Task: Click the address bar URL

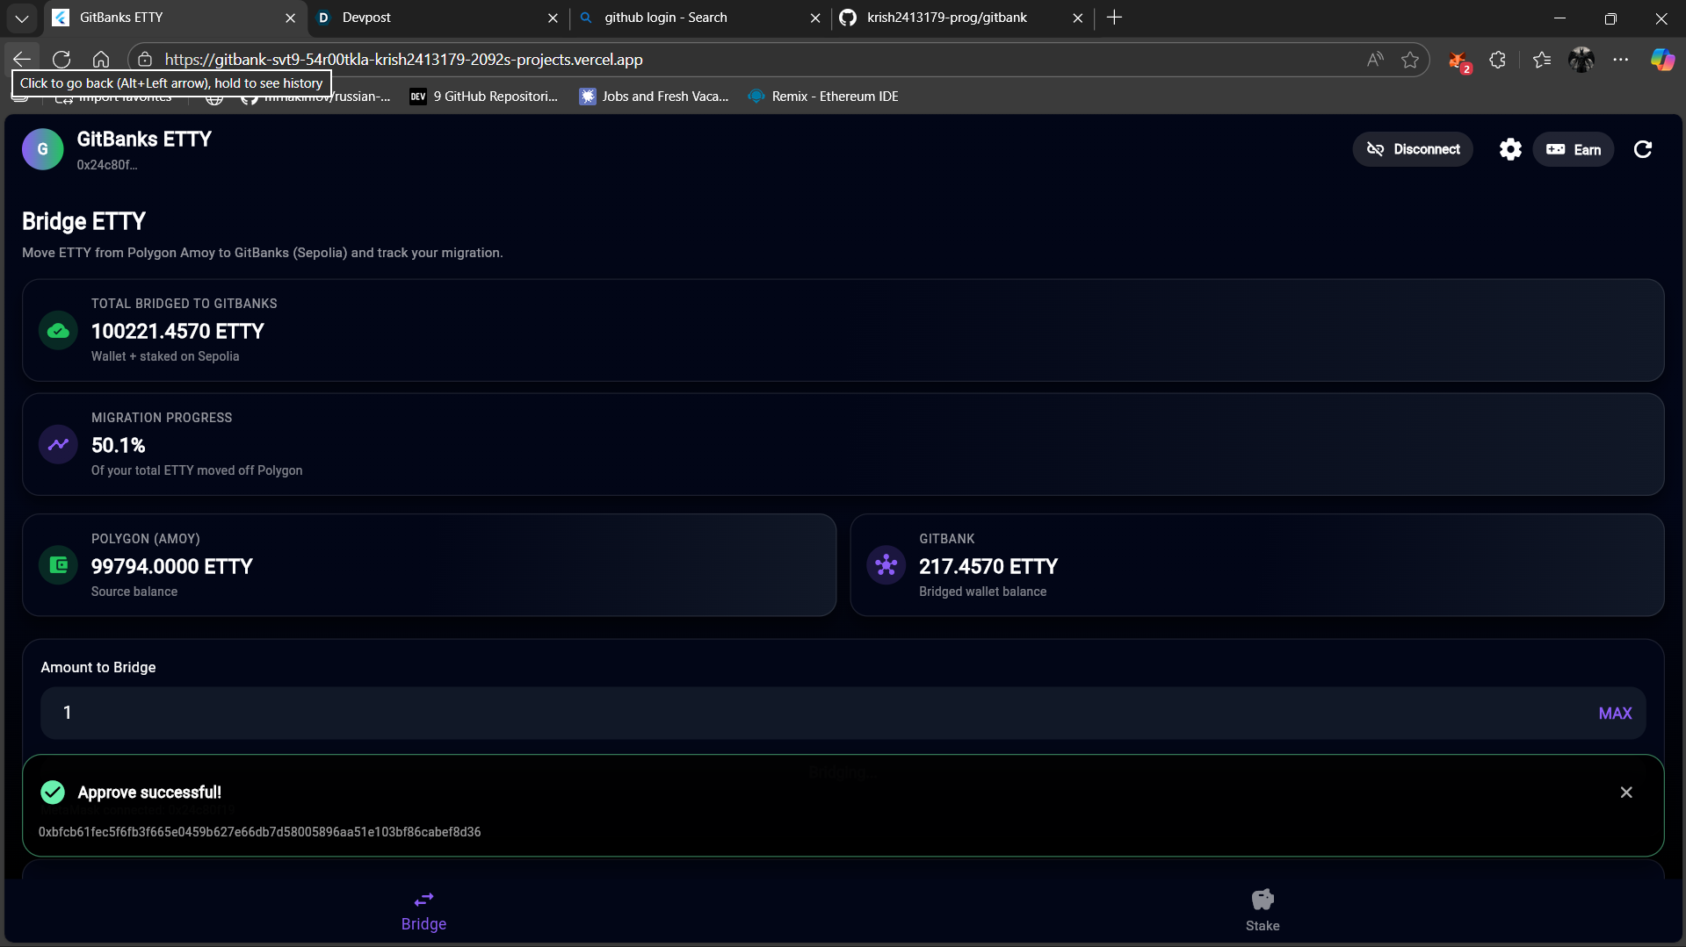Action: (403, 60)
